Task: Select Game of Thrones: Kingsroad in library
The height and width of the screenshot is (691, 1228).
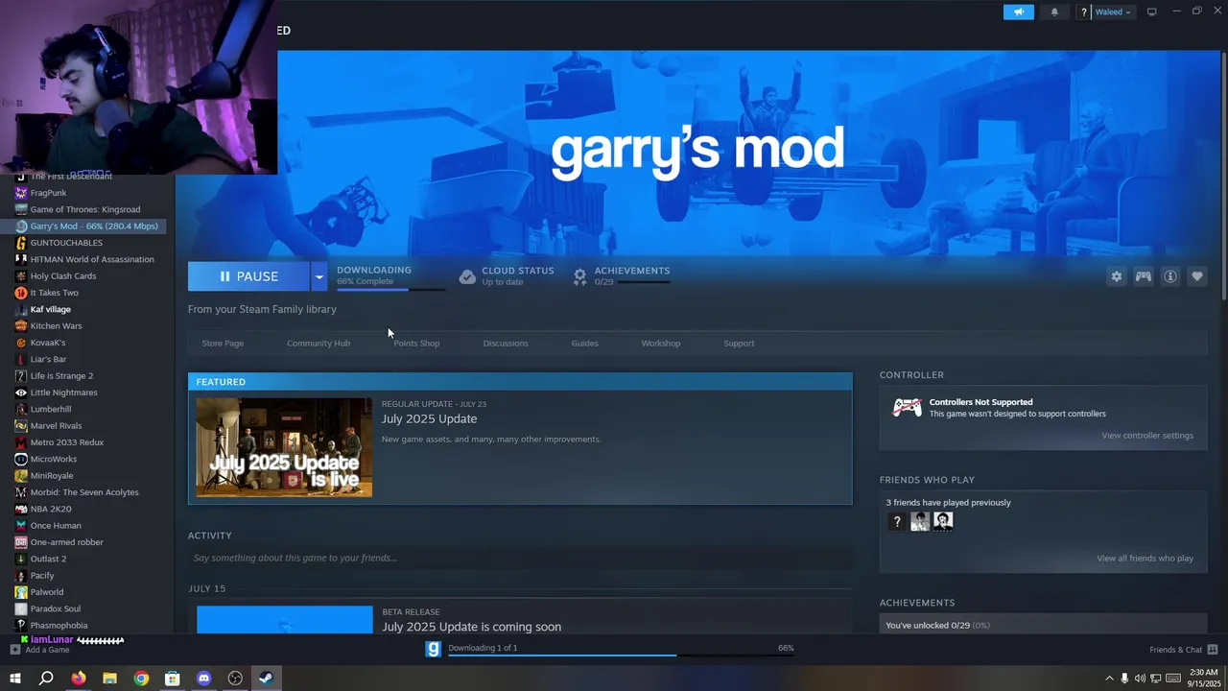Action: pyautogui.click(x=86, y=209)
